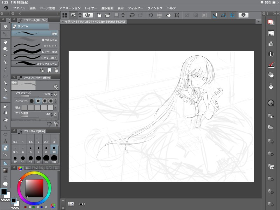This screenshot has height=210, width=280.
Task: Open the Clip Studio launcher icon
Action: click(88, 15)
